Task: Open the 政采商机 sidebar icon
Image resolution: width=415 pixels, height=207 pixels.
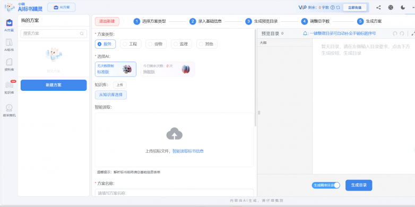Action: point(9,110)
